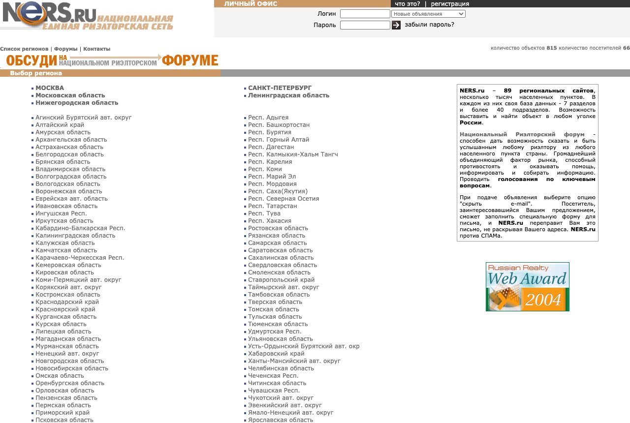Select the МОСКВА region
Image resolution: width=630 pixels, height=423 pixels.
50,88
